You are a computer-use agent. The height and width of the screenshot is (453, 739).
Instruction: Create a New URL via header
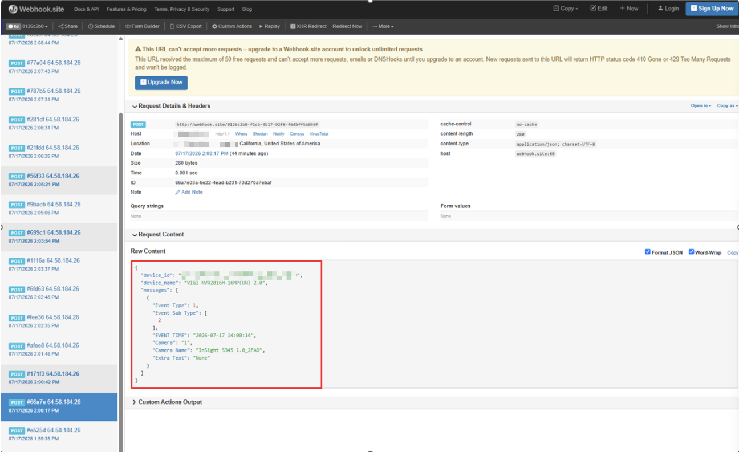tap(629, 9)
